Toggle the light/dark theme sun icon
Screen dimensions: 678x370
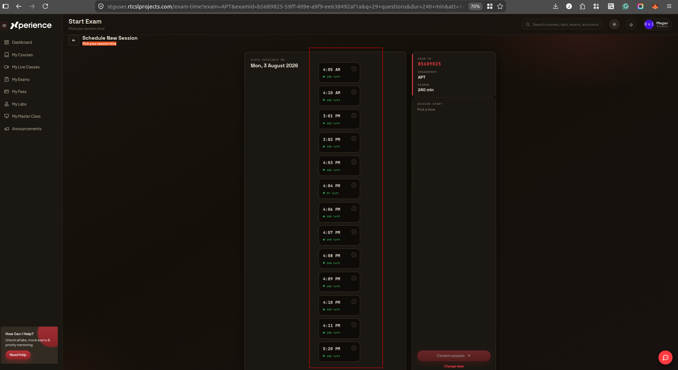614,24
